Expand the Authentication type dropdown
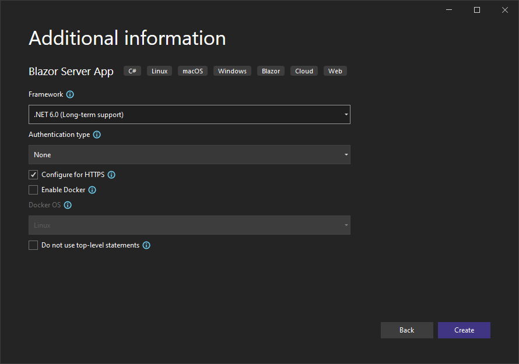The width and height of the screenshot is (519, 364). point(190,155)
